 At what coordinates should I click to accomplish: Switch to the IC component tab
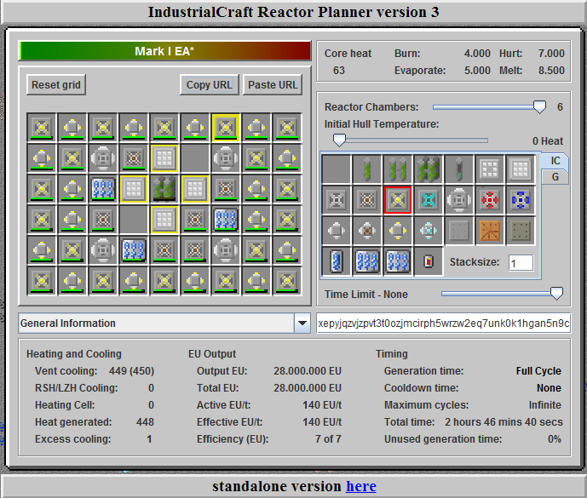coord(555,161)
